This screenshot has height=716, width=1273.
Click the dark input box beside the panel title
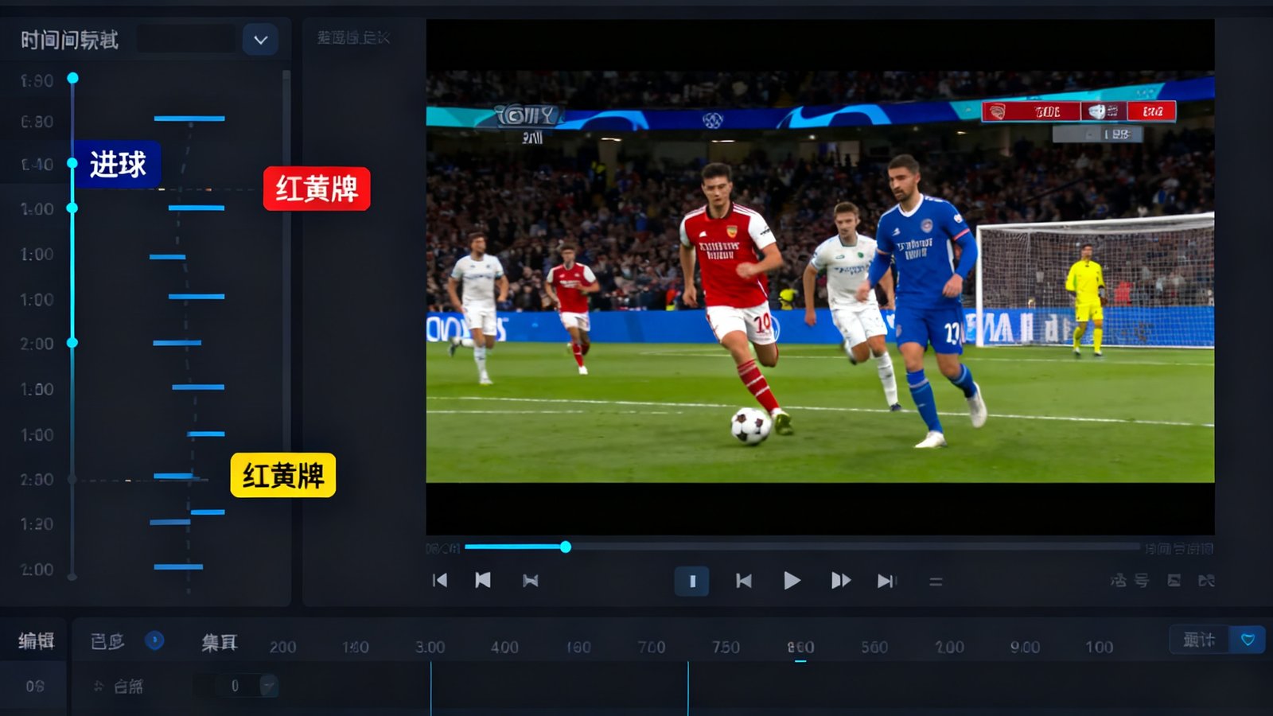point(186,39)
